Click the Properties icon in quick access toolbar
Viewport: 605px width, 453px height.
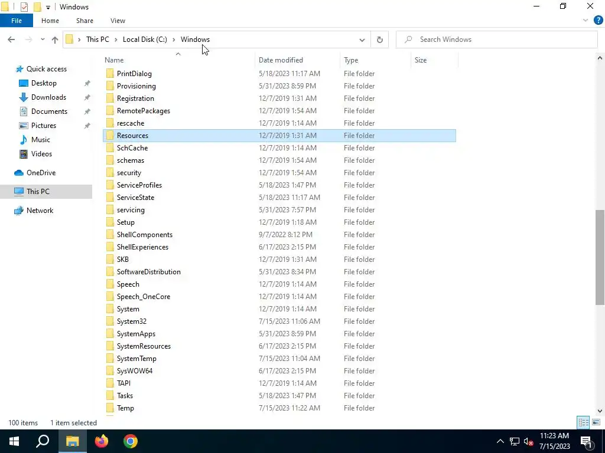[x=24, y=7]
